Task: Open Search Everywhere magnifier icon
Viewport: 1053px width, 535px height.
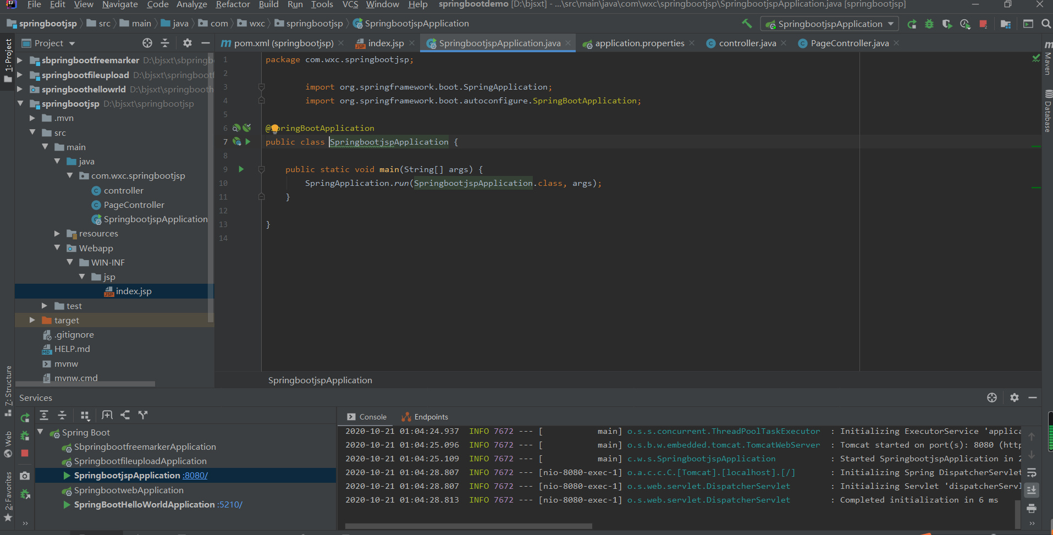Action: (1046, 24)
